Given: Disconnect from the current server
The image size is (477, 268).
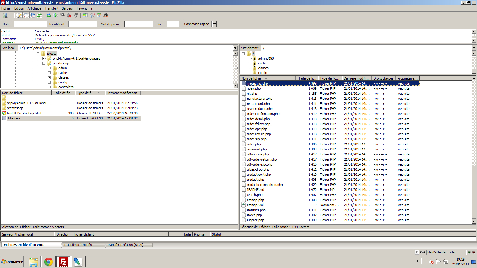Looking at the screenshot, I should 69,15.
